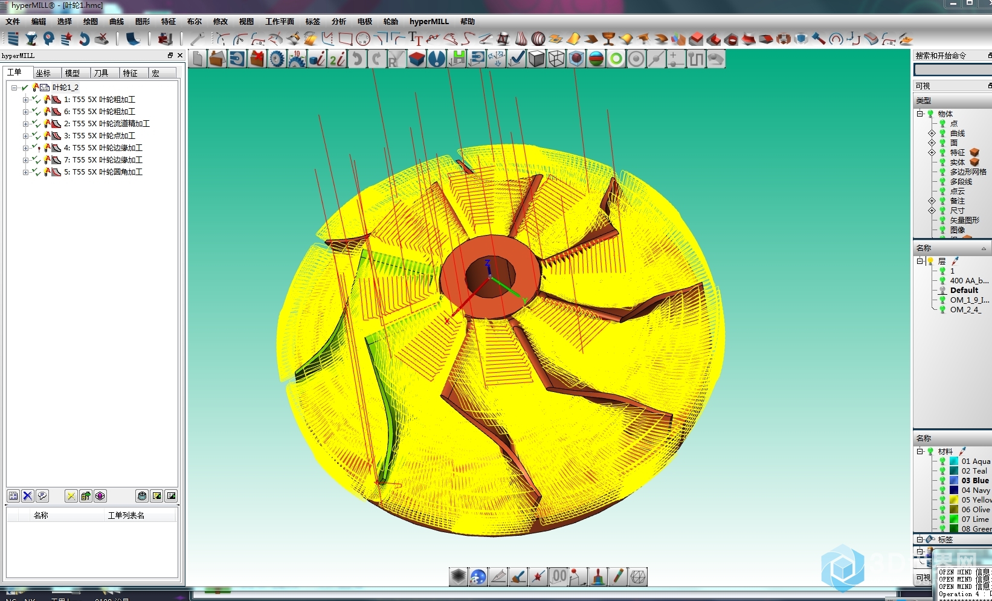Click the job list icon in top toolbar
The image size is (992, 601).
pos(13,39)
